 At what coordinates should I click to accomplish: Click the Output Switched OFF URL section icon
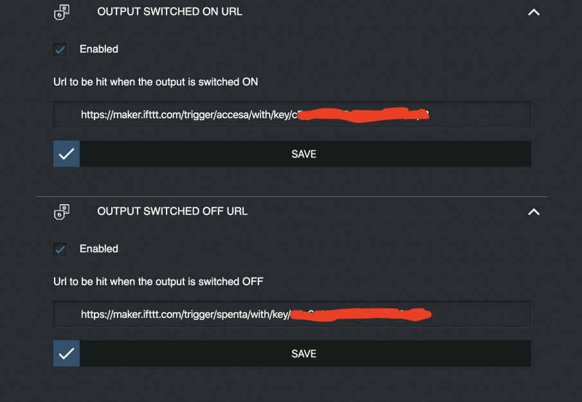[x=62, y=212]
